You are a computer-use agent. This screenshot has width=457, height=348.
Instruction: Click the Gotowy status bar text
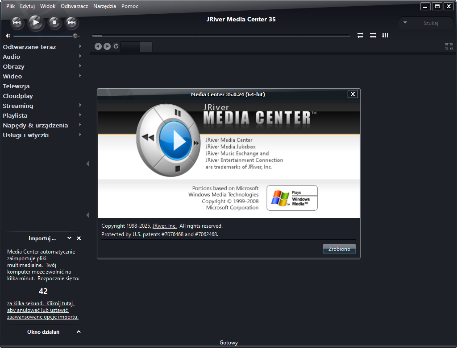coord(229,343)
